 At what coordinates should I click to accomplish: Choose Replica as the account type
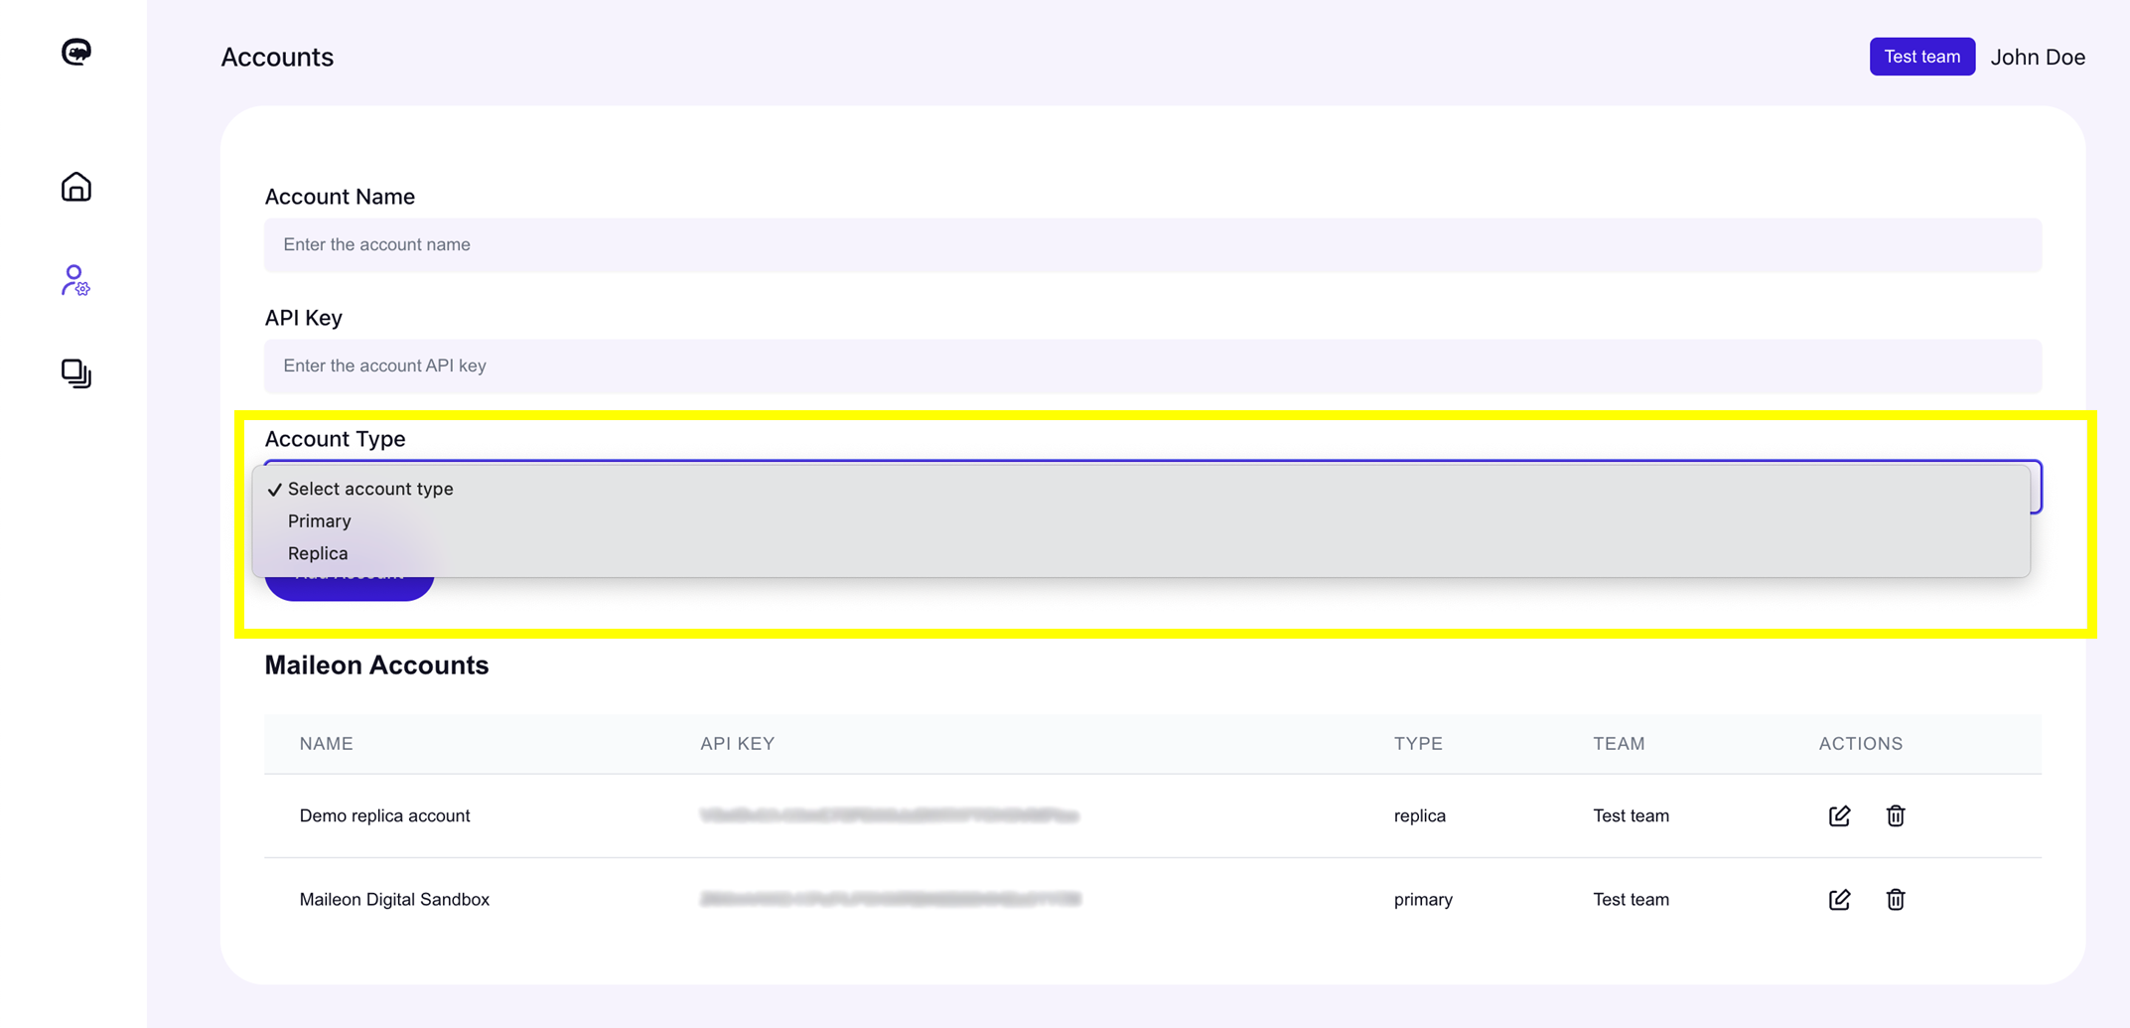pos(317,553)
